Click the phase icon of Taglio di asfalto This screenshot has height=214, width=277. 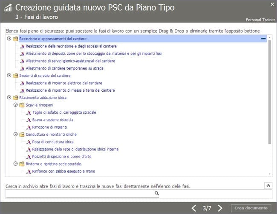click(29, 113)
